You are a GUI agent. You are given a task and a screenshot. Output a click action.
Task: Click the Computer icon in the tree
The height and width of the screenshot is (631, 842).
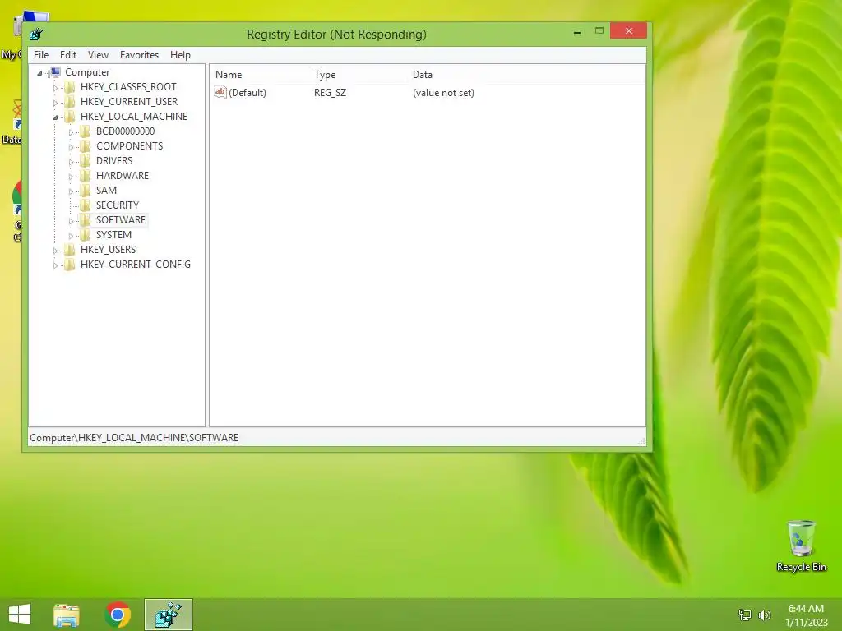(55, 72)
